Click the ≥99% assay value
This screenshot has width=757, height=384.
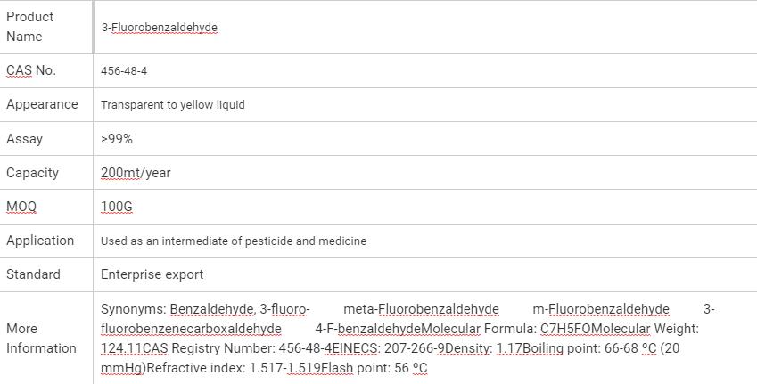(x=117, y=139)
